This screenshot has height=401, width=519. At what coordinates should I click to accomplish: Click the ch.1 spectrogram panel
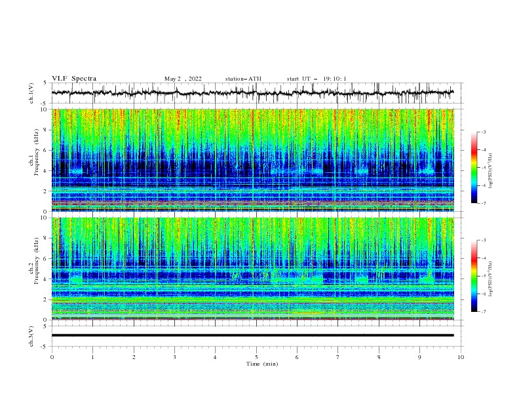pos(252,160)
